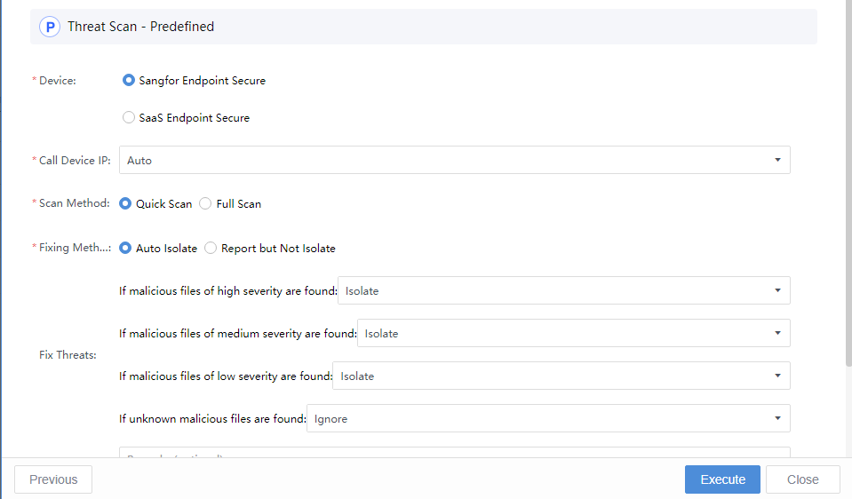Expand high severity malicious files dropdown
Screen dimensions: 852x499
click(563, 290)
